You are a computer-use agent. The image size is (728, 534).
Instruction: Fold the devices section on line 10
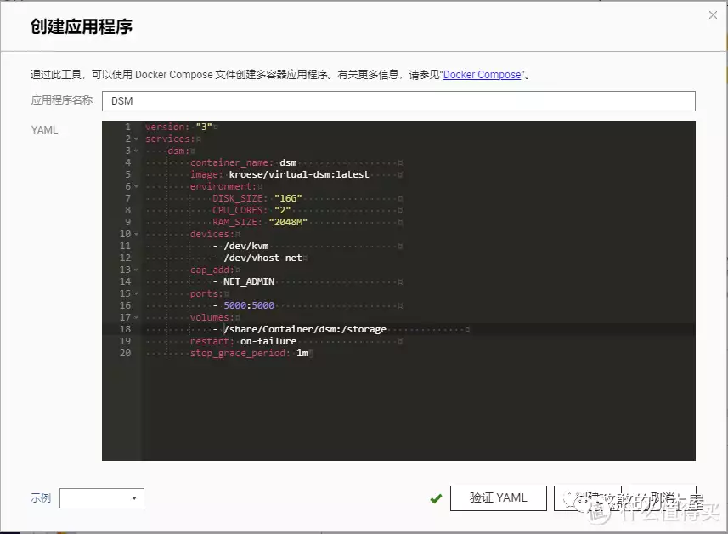pyautogui.click(x=137, y=234)
